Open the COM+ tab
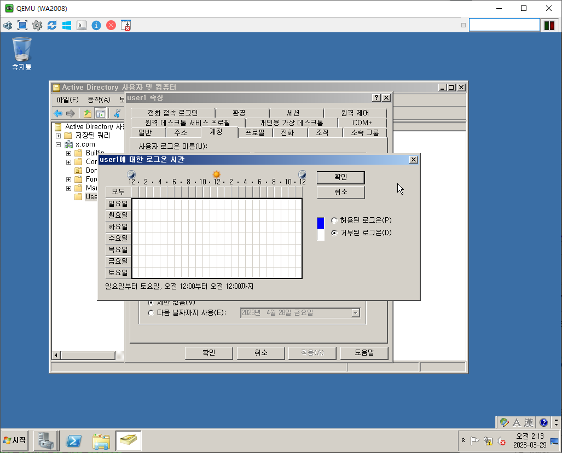562x453 pixels. (362, 123)
